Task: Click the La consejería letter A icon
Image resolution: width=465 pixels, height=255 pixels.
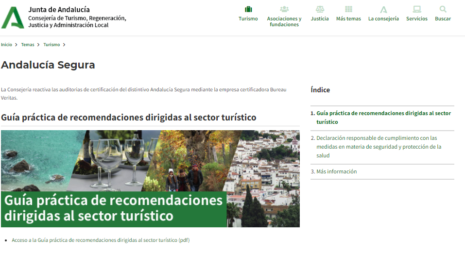Action: (x=383, y=10)
